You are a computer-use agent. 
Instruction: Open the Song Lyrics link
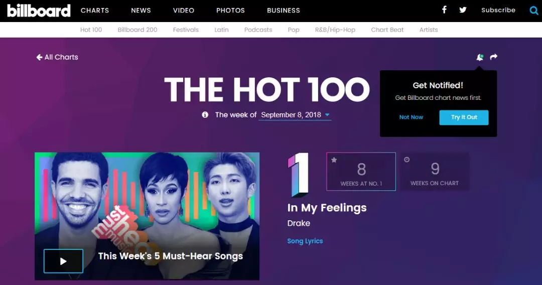coord(305,241)
